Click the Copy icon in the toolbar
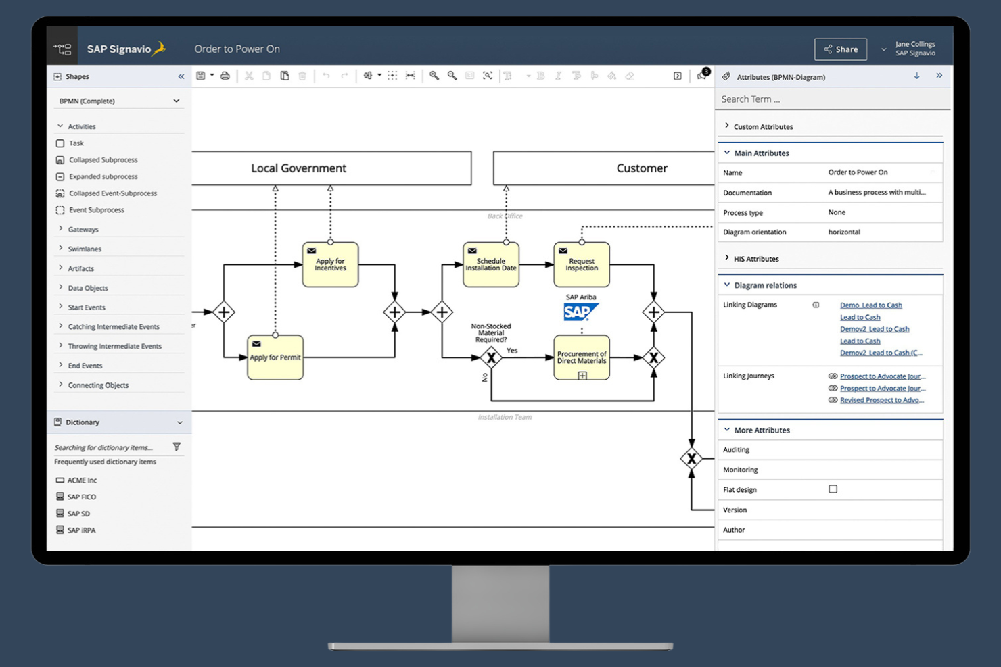The width and height of the screenshot is (1001, 667). click(266, 75)
